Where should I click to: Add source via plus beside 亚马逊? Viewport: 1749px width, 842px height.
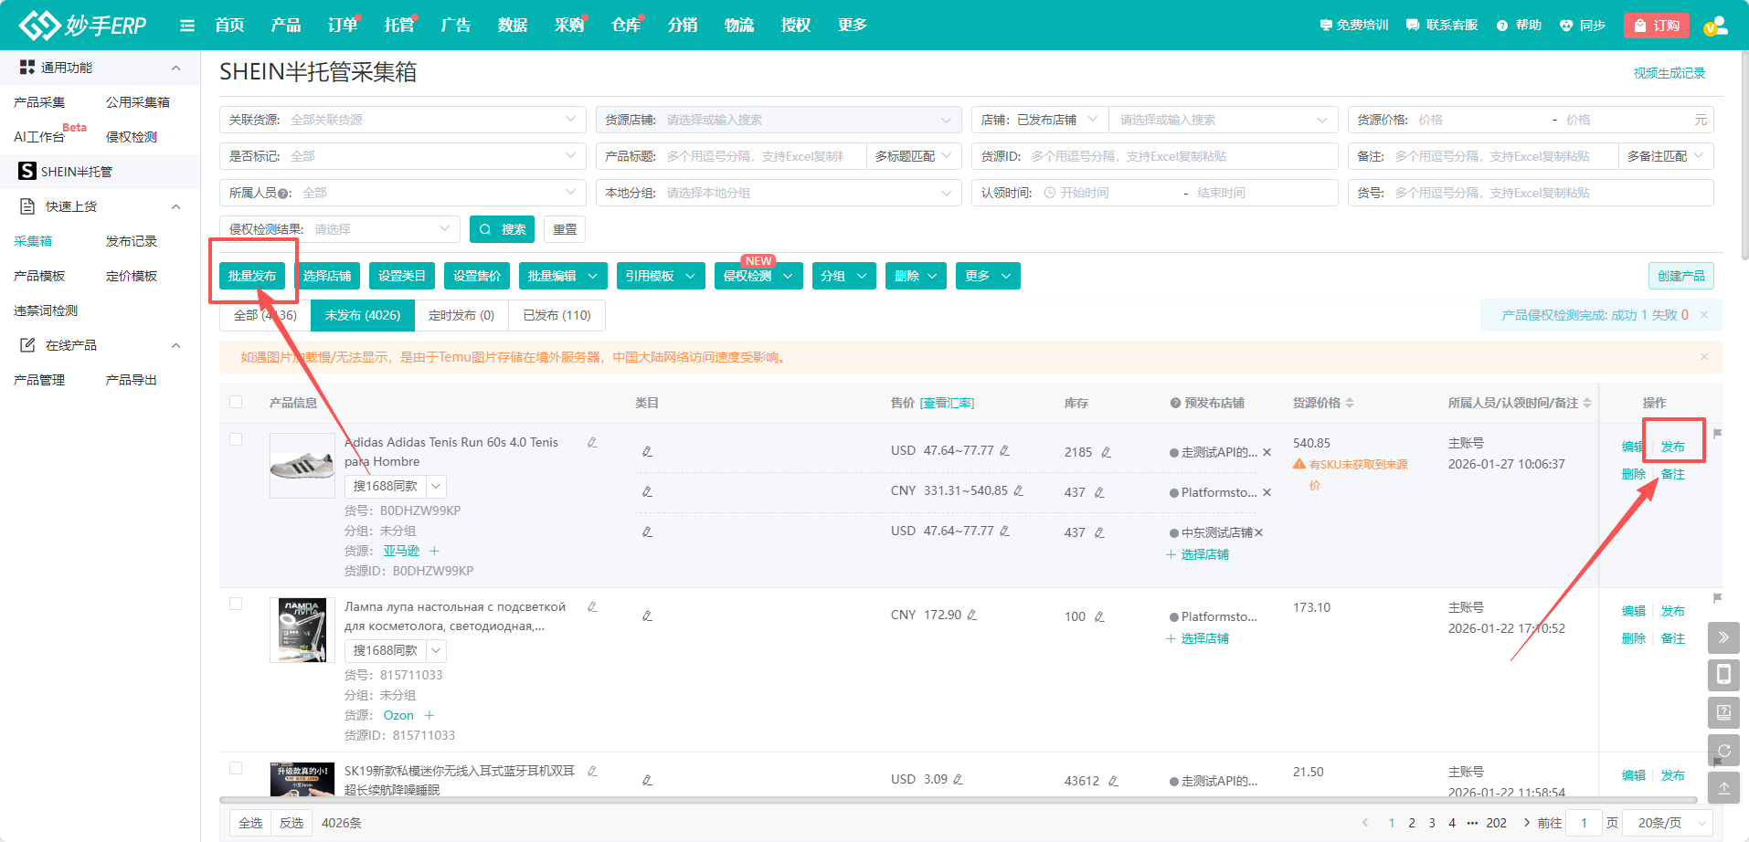click(x=434, y=551)
